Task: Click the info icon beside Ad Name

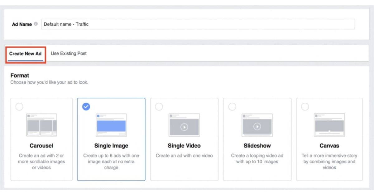Action: point(36,24)
